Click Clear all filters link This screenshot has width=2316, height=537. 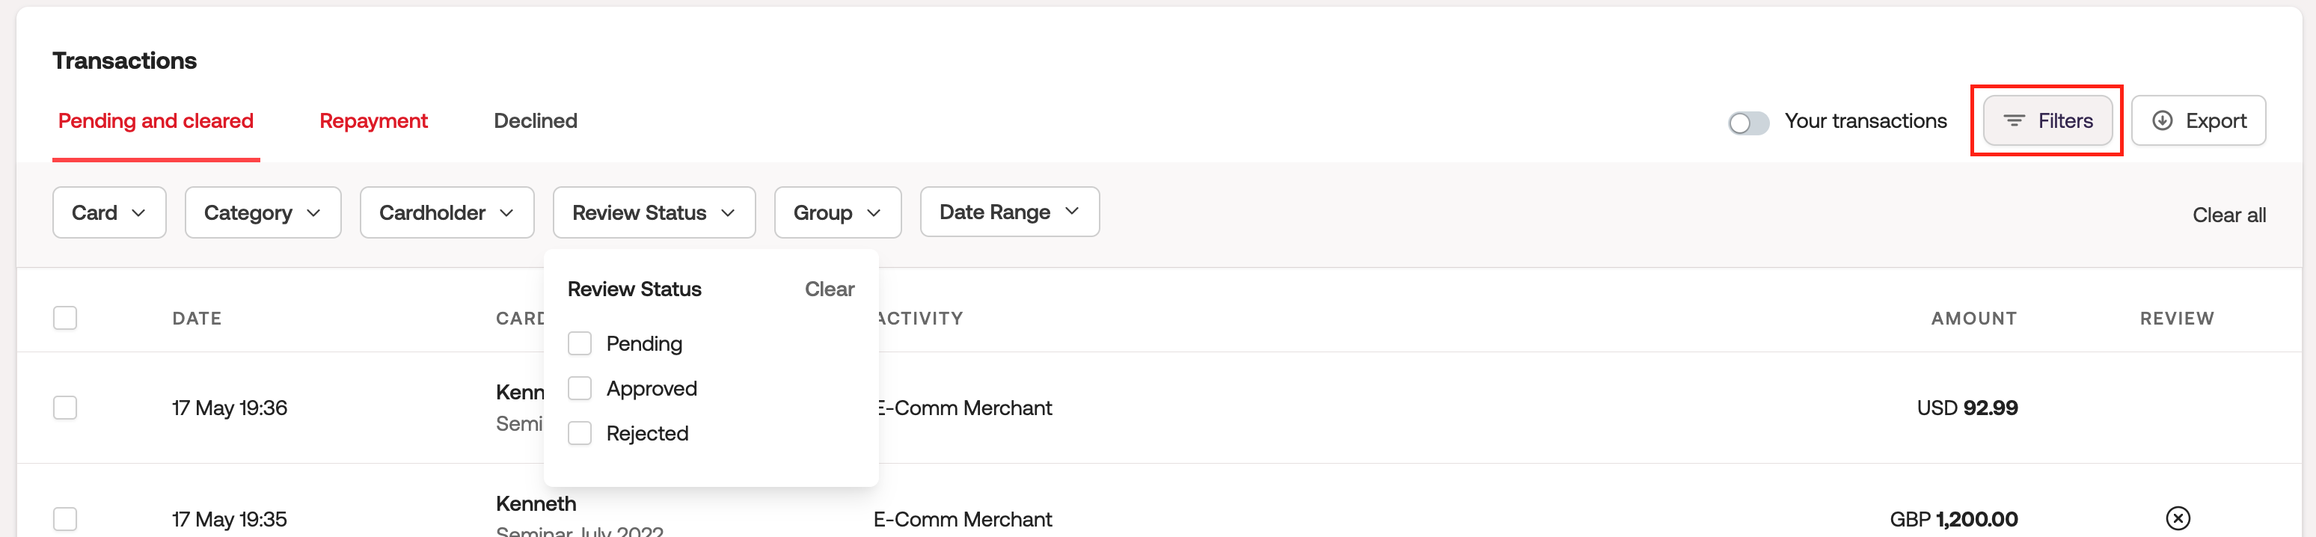2228,215
